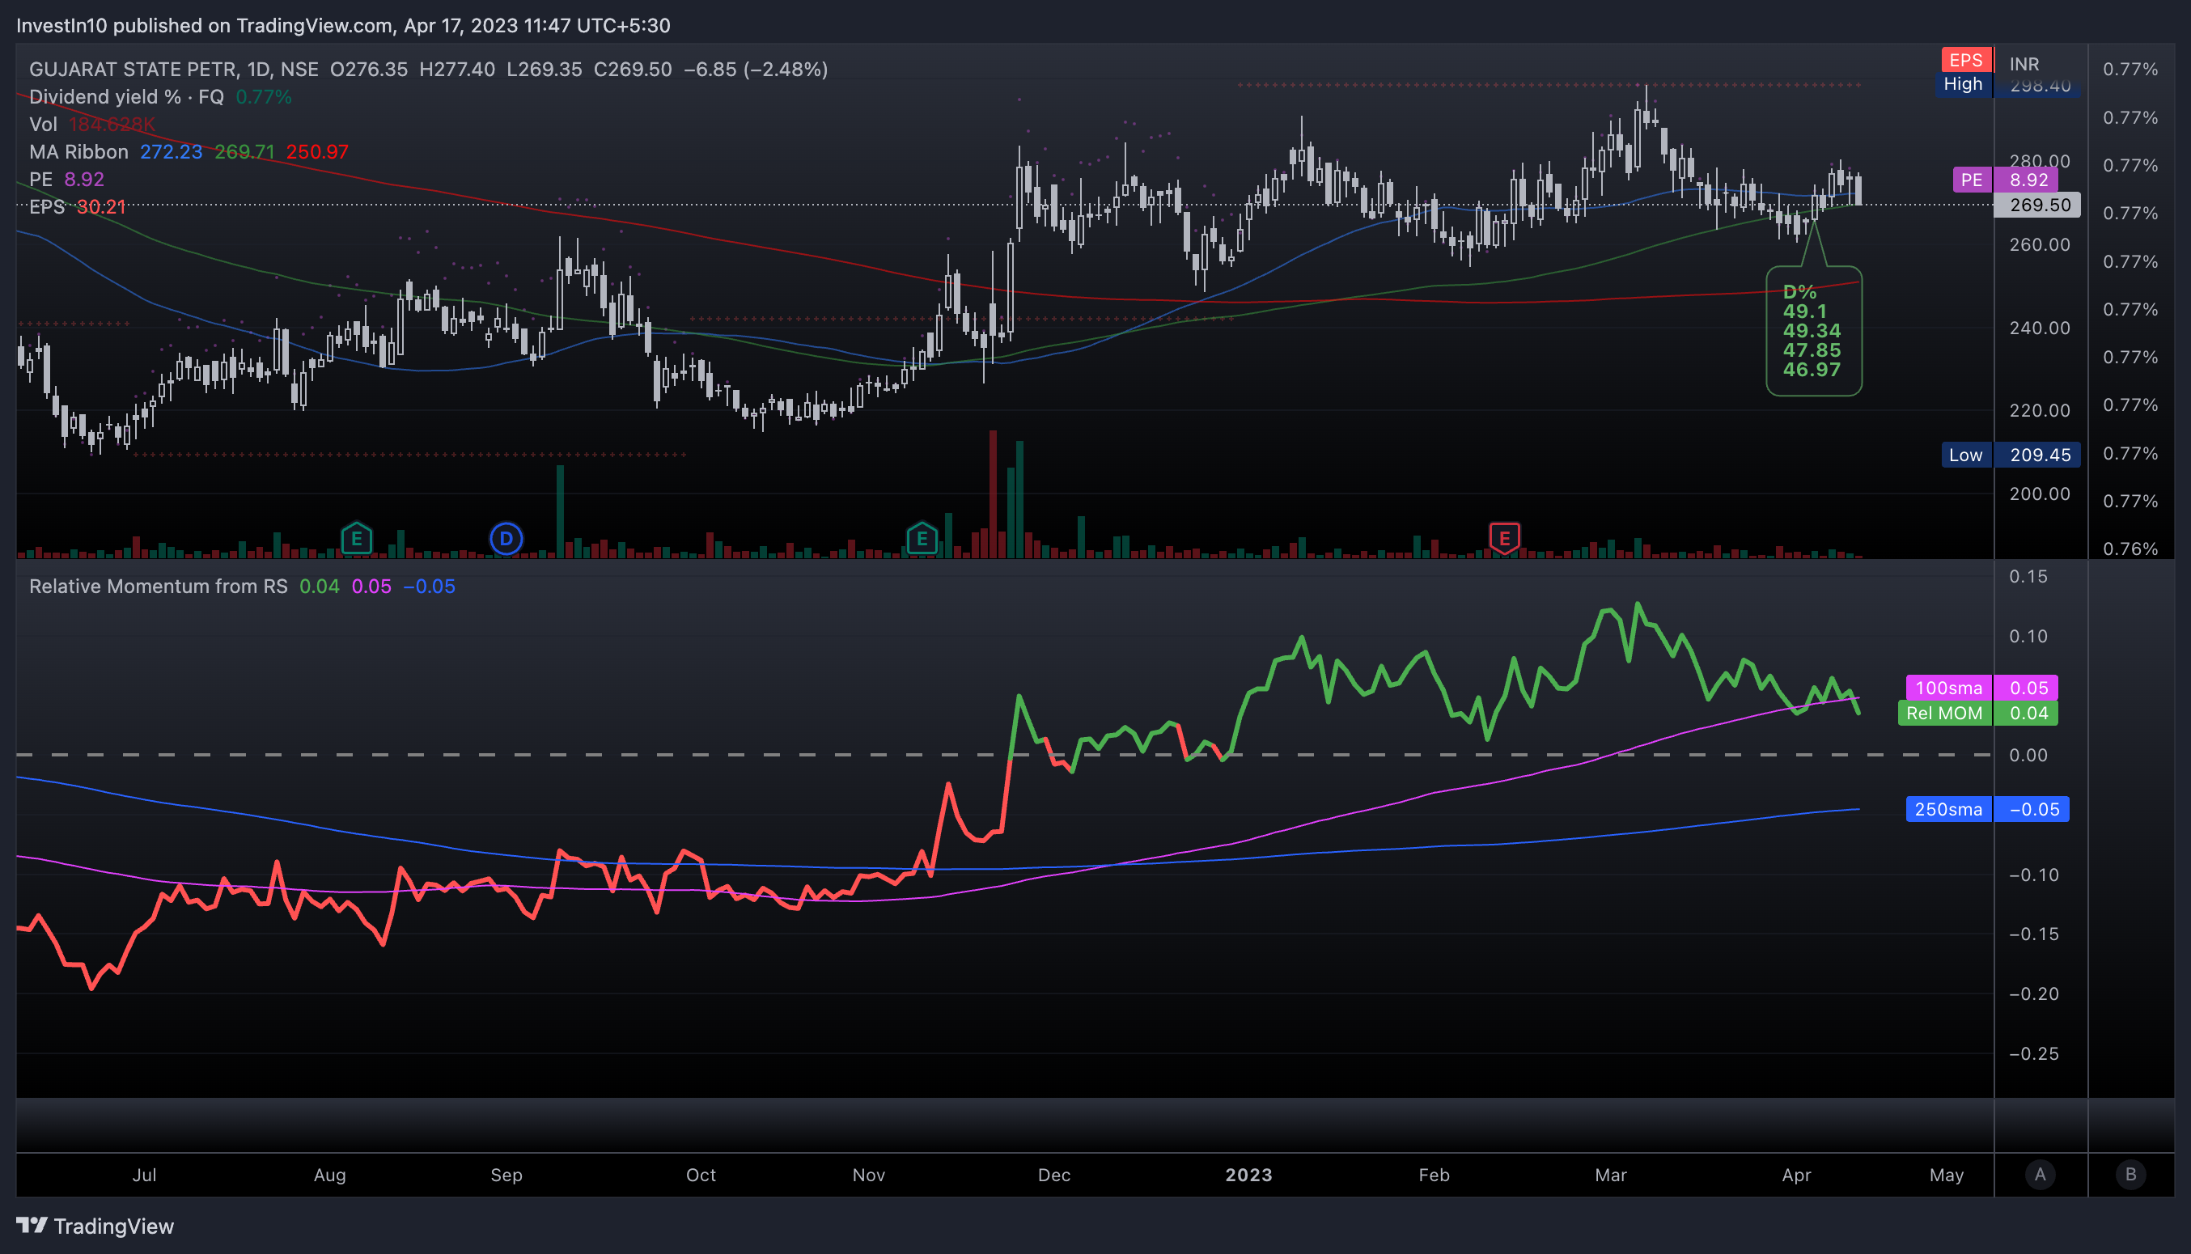Click the green Rel MOM 0.04 label
Screen dimensions: 2191x1254
[1977, 713]
